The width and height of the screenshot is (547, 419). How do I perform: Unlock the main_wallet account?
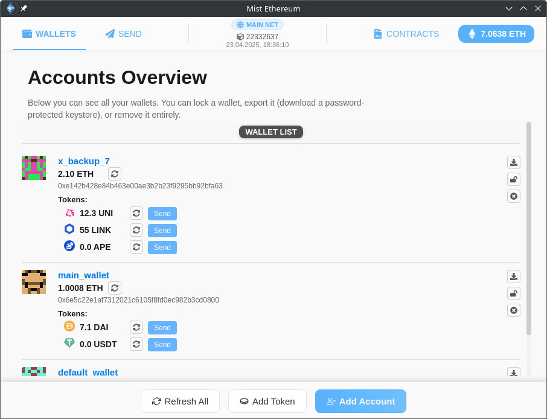coord(513,293)
